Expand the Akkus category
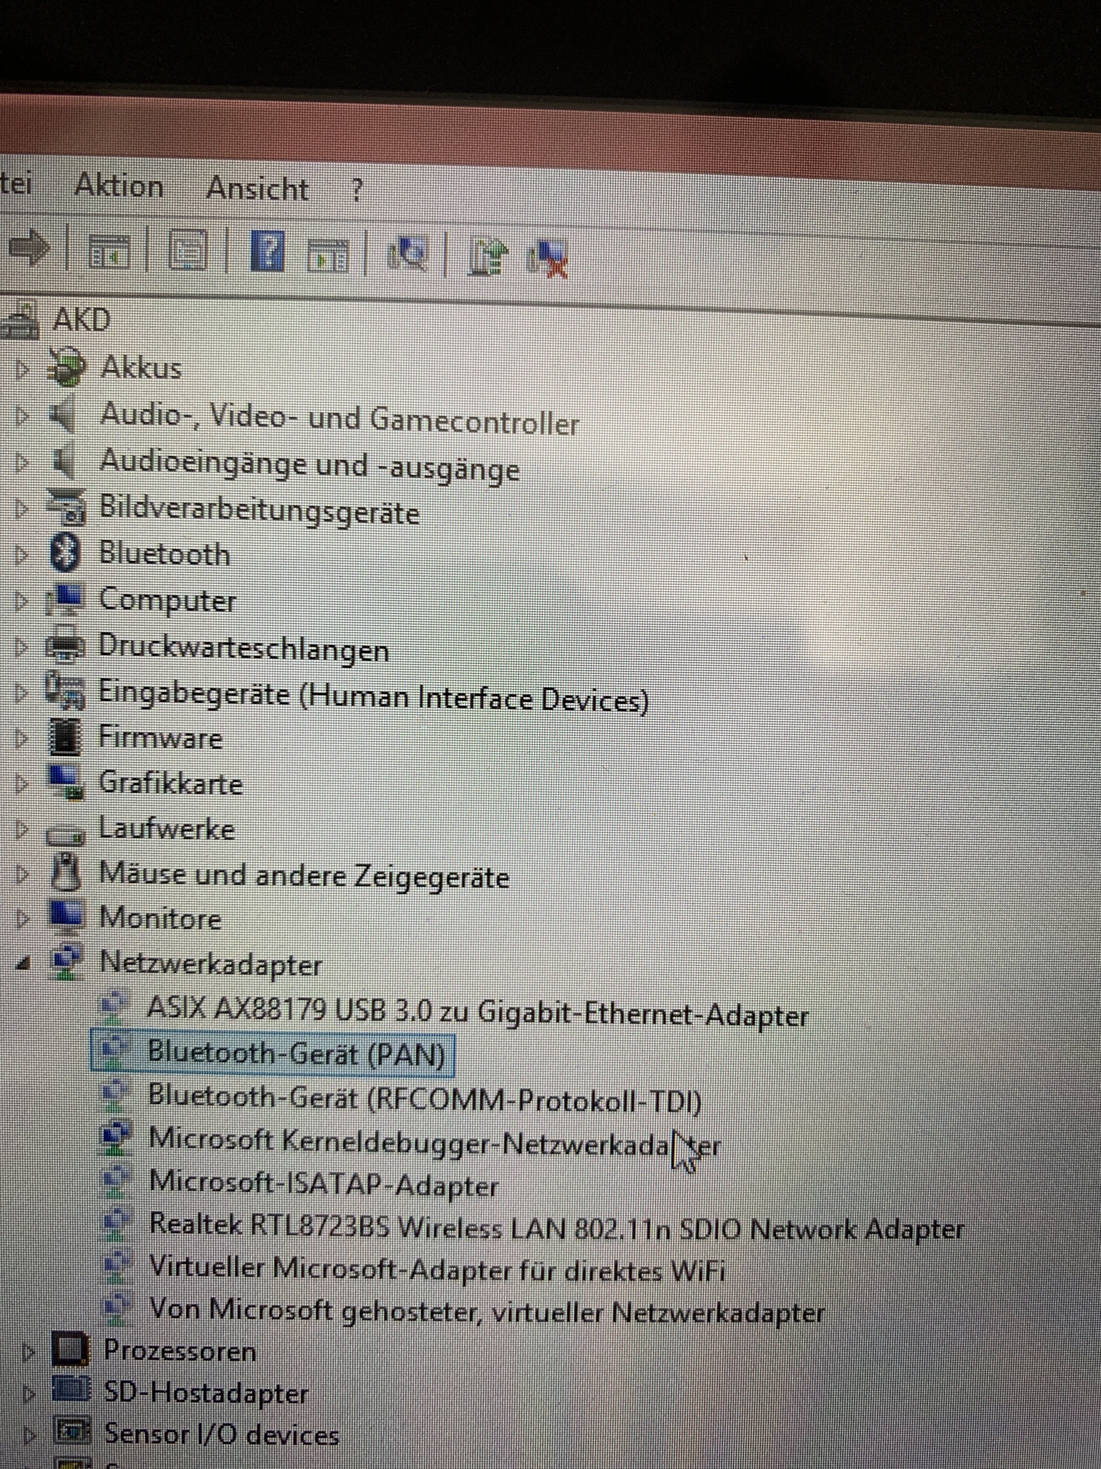 (x=22, y=369)
